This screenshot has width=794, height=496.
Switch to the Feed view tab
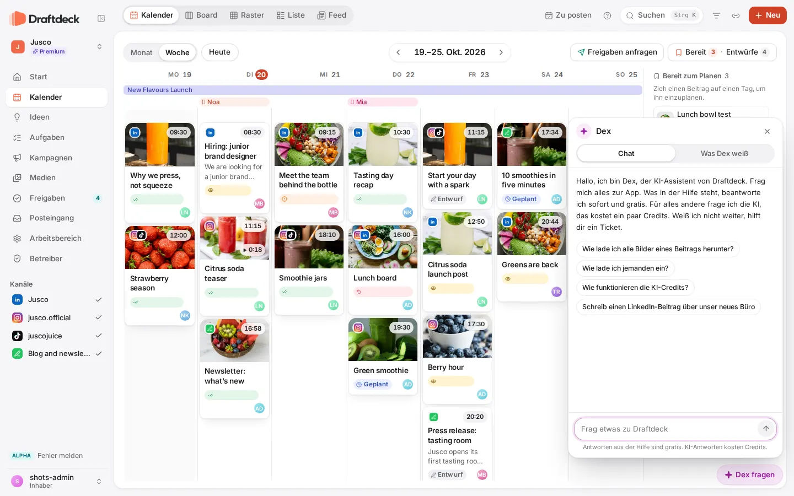coord(332,15)
